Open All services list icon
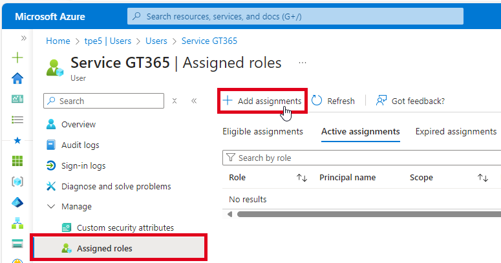The width and height of the screenshot is (501, 263). 17,120
